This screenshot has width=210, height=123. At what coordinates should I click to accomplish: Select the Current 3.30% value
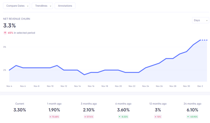pyautogui.click(x=20, y=110)
